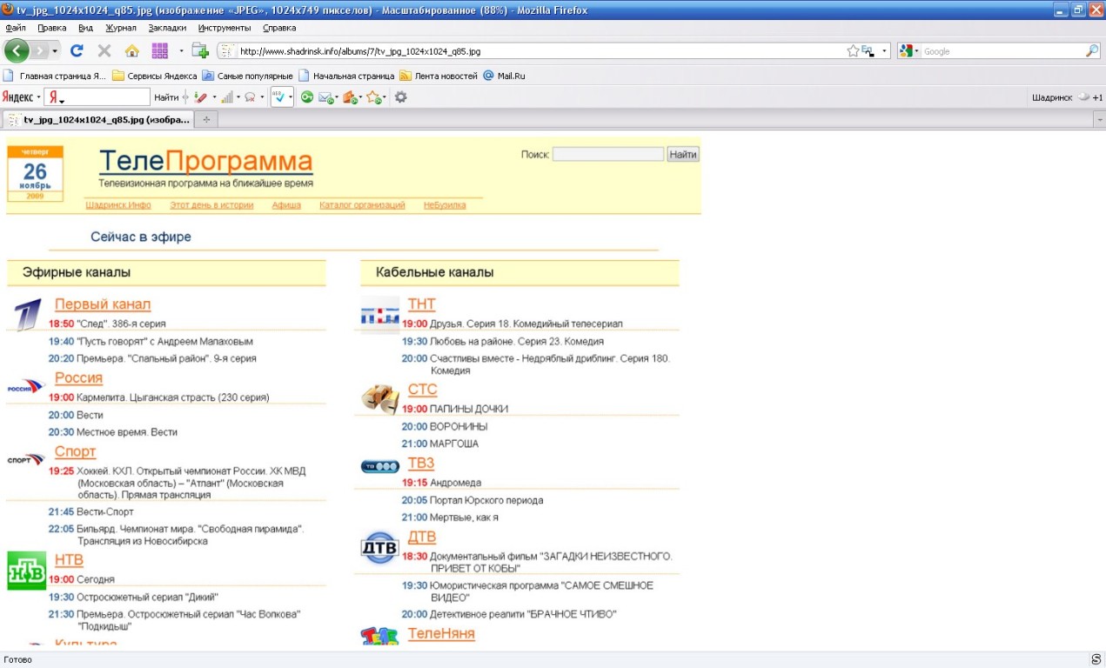Click the Каталог организаций link

coord(362,205)
